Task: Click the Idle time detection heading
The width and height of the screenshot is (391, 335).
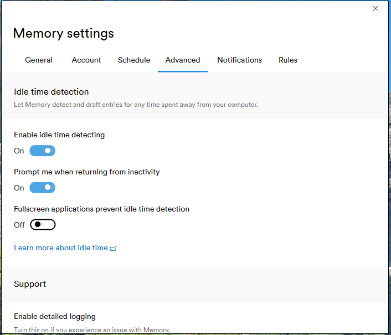Action: click(x=52, y=92)
